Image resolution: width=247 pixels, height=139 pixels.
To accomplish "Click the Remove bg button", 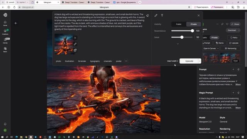I will [x=231, y=49].
